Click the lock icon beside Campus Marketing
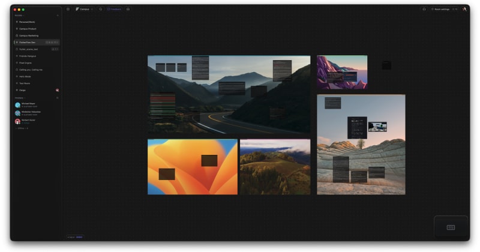The width and height of the screenshot is (480, 252). coord(17,35)
